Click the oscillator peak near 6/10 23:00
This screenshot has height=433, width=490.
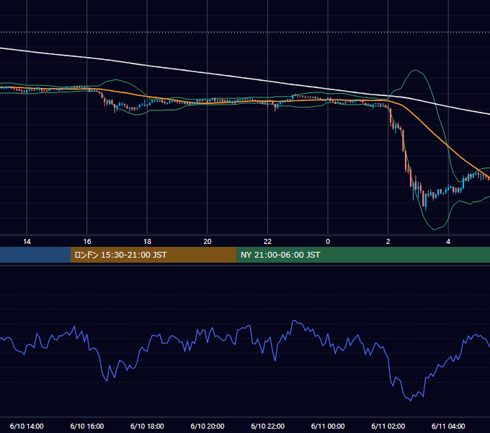[x=294, y=321]
